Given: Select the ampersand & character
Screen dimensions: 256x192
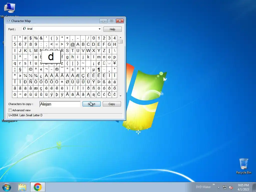Looking at the screenshot, I should coord(41,38).
